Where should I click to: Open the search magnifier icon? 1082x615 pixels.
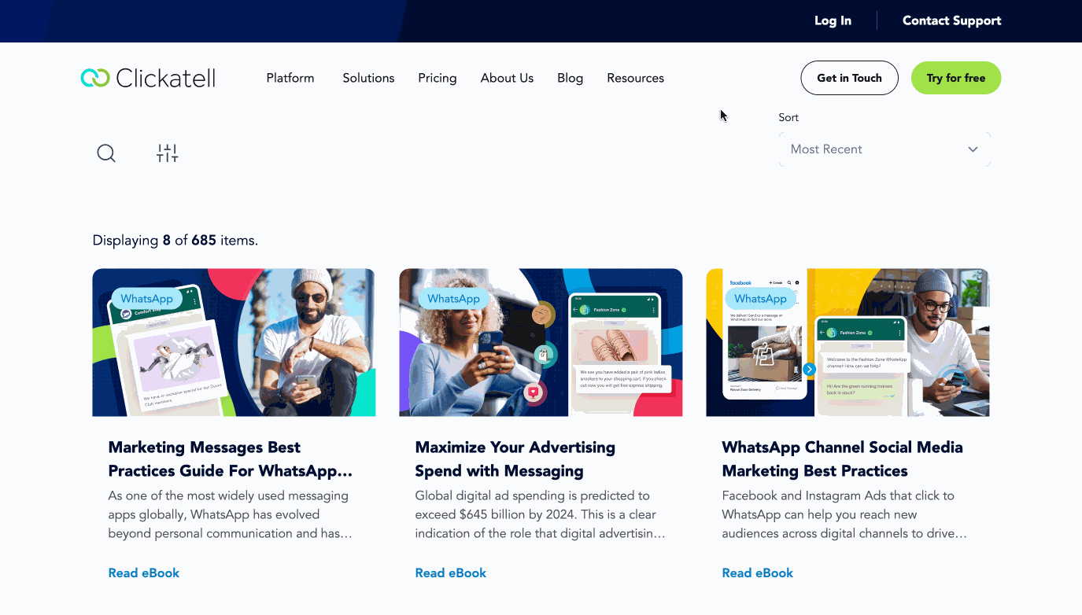click(x=106, y=153)
